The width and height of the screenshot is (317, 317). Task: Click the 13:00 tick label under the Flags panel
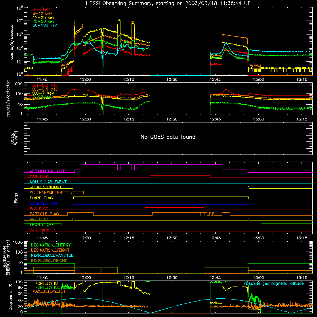(258, 238)
